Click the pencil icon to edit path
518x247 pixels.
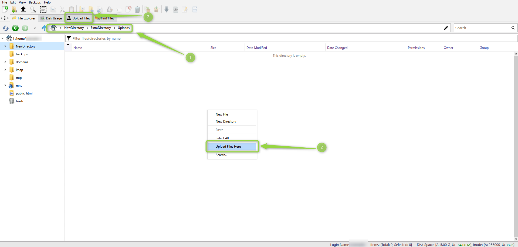pos(446,28)
